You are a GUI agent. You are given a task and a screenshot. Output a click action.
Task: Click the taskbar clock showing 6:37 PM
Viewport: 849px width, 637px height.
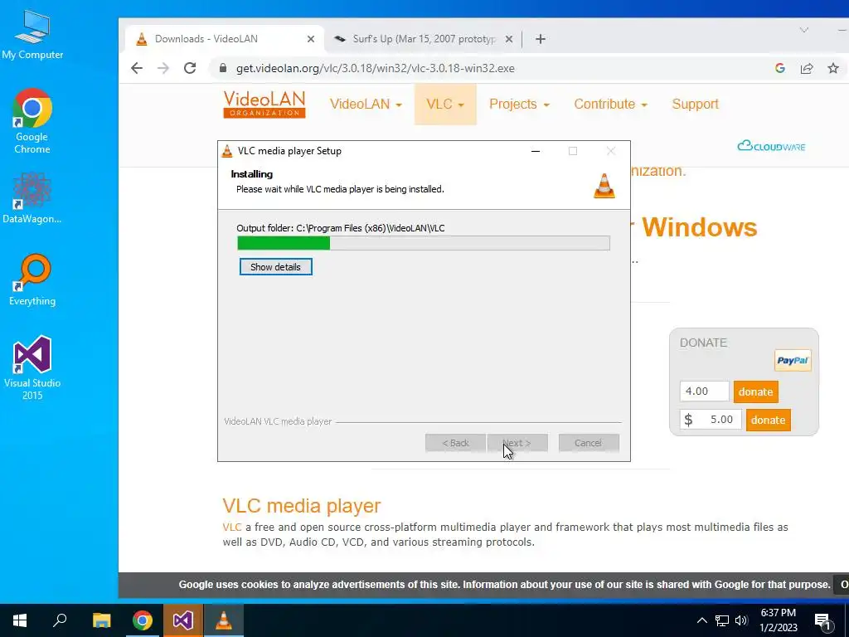pos(778,620)
